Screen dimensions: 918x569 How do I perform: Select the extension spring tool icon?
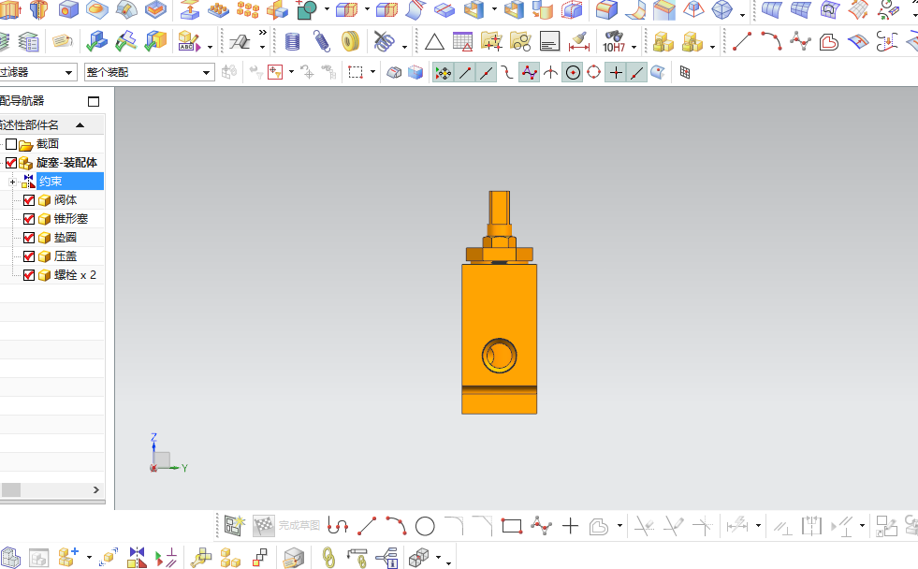(321, 41)
